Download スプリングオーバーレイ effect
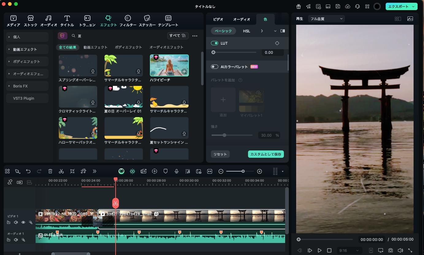The height and width of the screenshot is (255, 424). (x=93, y=71)
